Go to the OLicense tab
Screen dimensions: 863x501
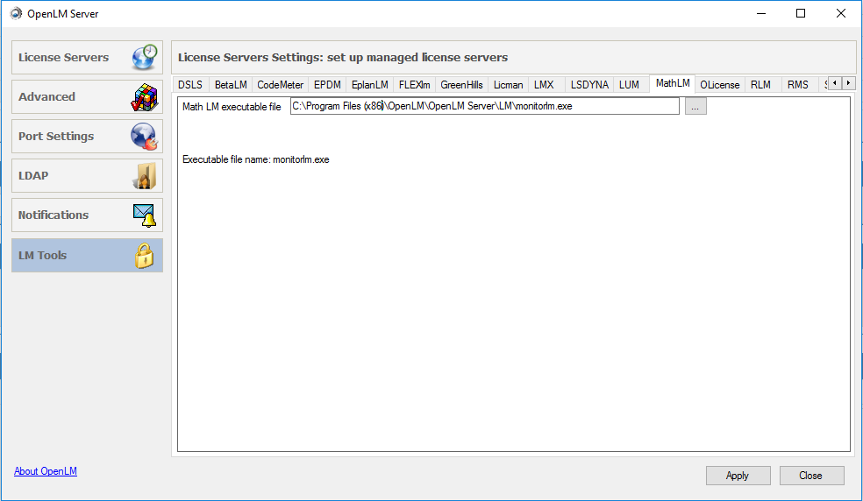coord(719,85)
